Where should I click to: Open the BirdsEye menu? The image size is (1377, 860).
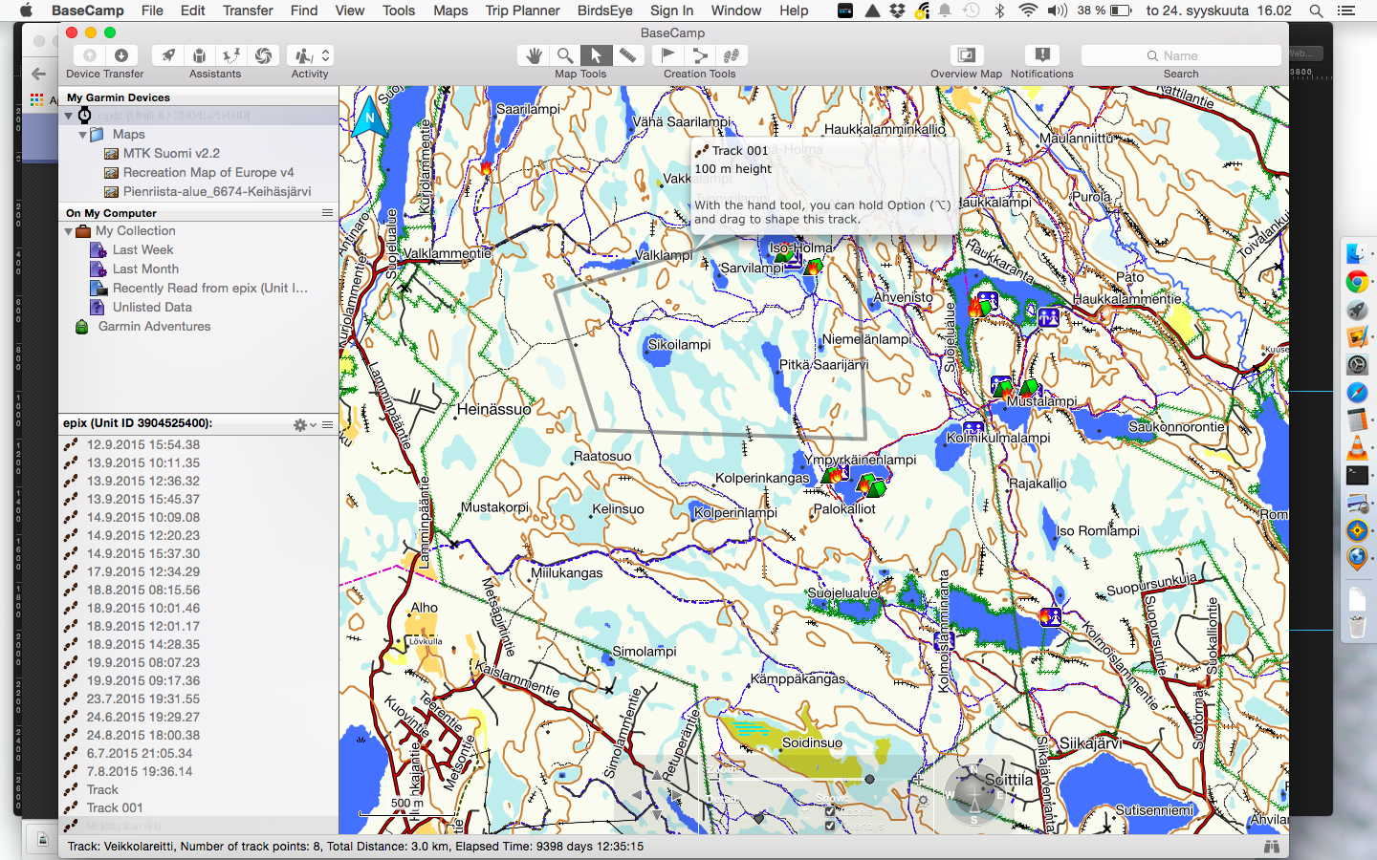pos(604,11)
